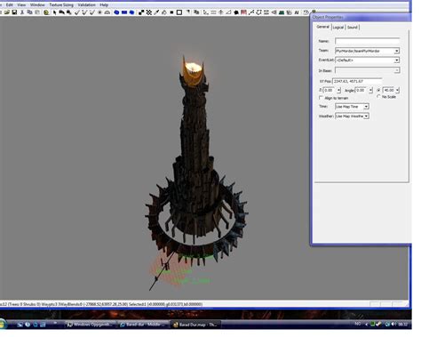
Task: Click the Barad Dur.map taskbar button
Action: (195, 325)
